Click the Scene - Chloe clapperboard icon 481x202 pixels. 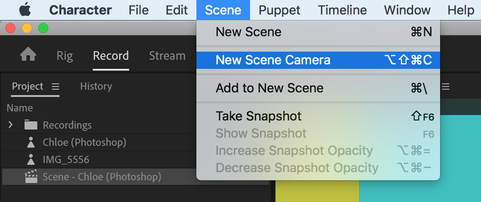coord(31,177)
